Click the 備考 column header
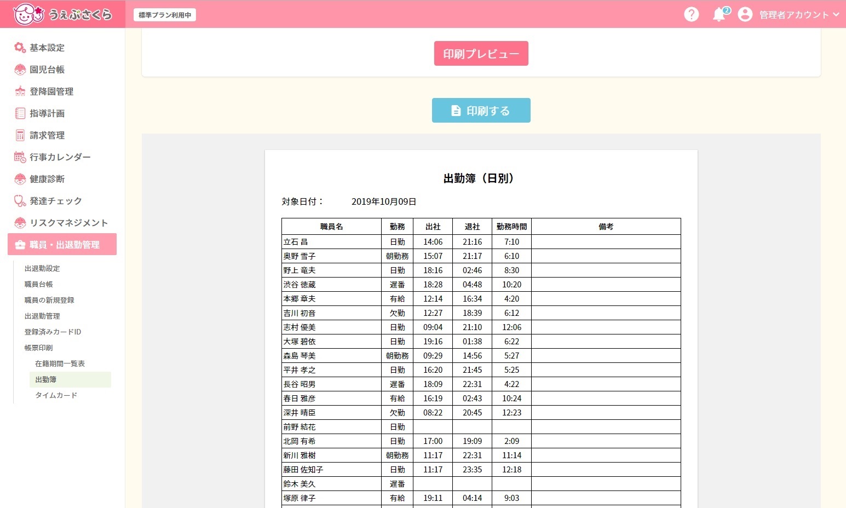Viewport: 846px width, 508px height. point(606,227)
